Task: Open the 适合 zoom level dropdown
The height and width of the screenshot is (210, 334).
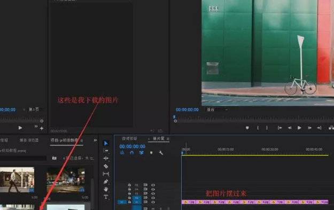Action: 217,110
